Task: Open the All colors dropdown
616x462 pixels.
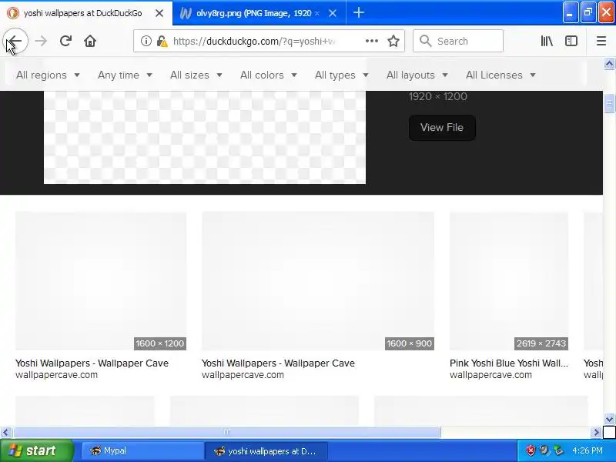Action: 269,75
